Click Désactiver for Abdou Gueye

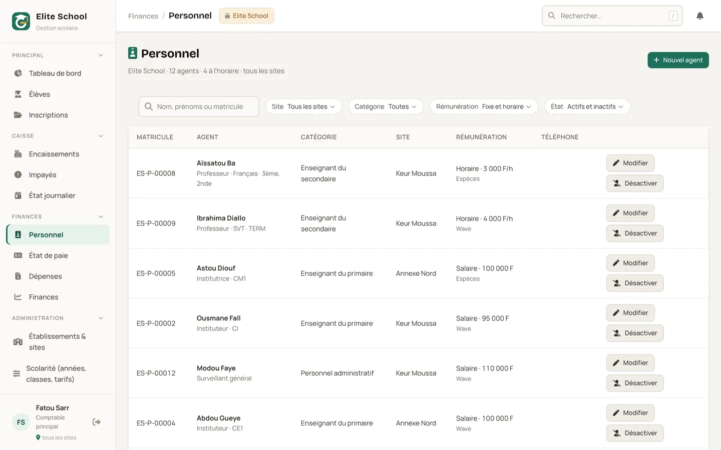[x=635, y=433]
